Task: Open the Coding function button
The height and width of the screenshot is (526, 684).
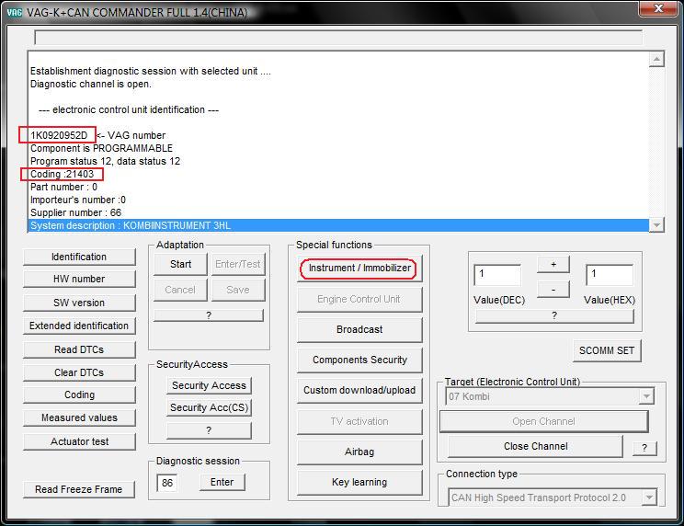Action: 79,394
